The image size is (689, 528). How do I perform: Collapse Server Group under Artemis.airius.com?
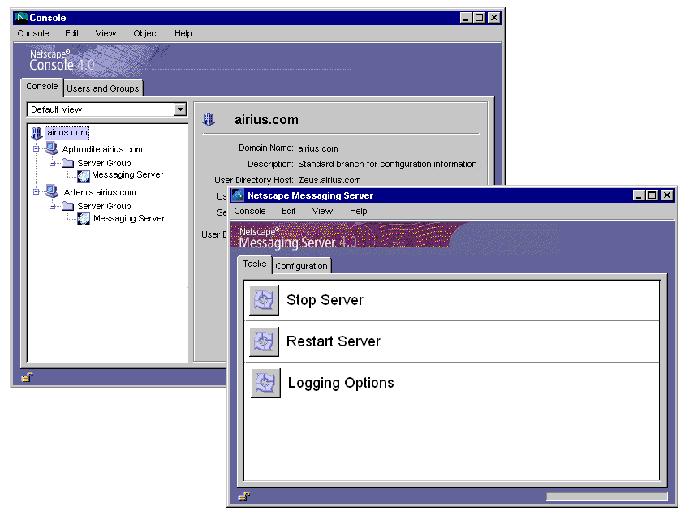pyautogui.click(x=52, y=206)
